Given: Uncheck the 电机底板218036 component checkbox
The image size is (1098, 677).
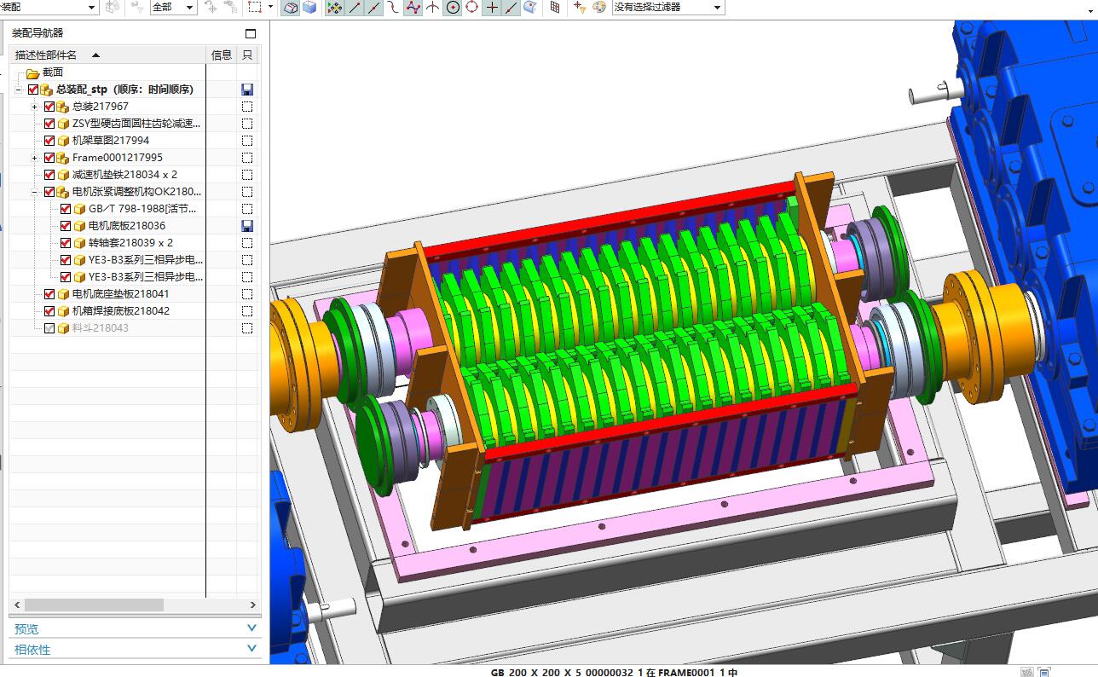Looking at the screenshot, I should [x=66, y=226].
